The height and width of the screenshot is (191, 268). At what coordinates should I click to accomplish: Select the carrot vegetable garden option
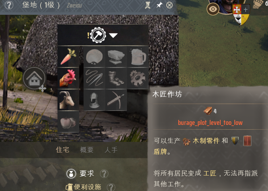(x=68, y=57)
